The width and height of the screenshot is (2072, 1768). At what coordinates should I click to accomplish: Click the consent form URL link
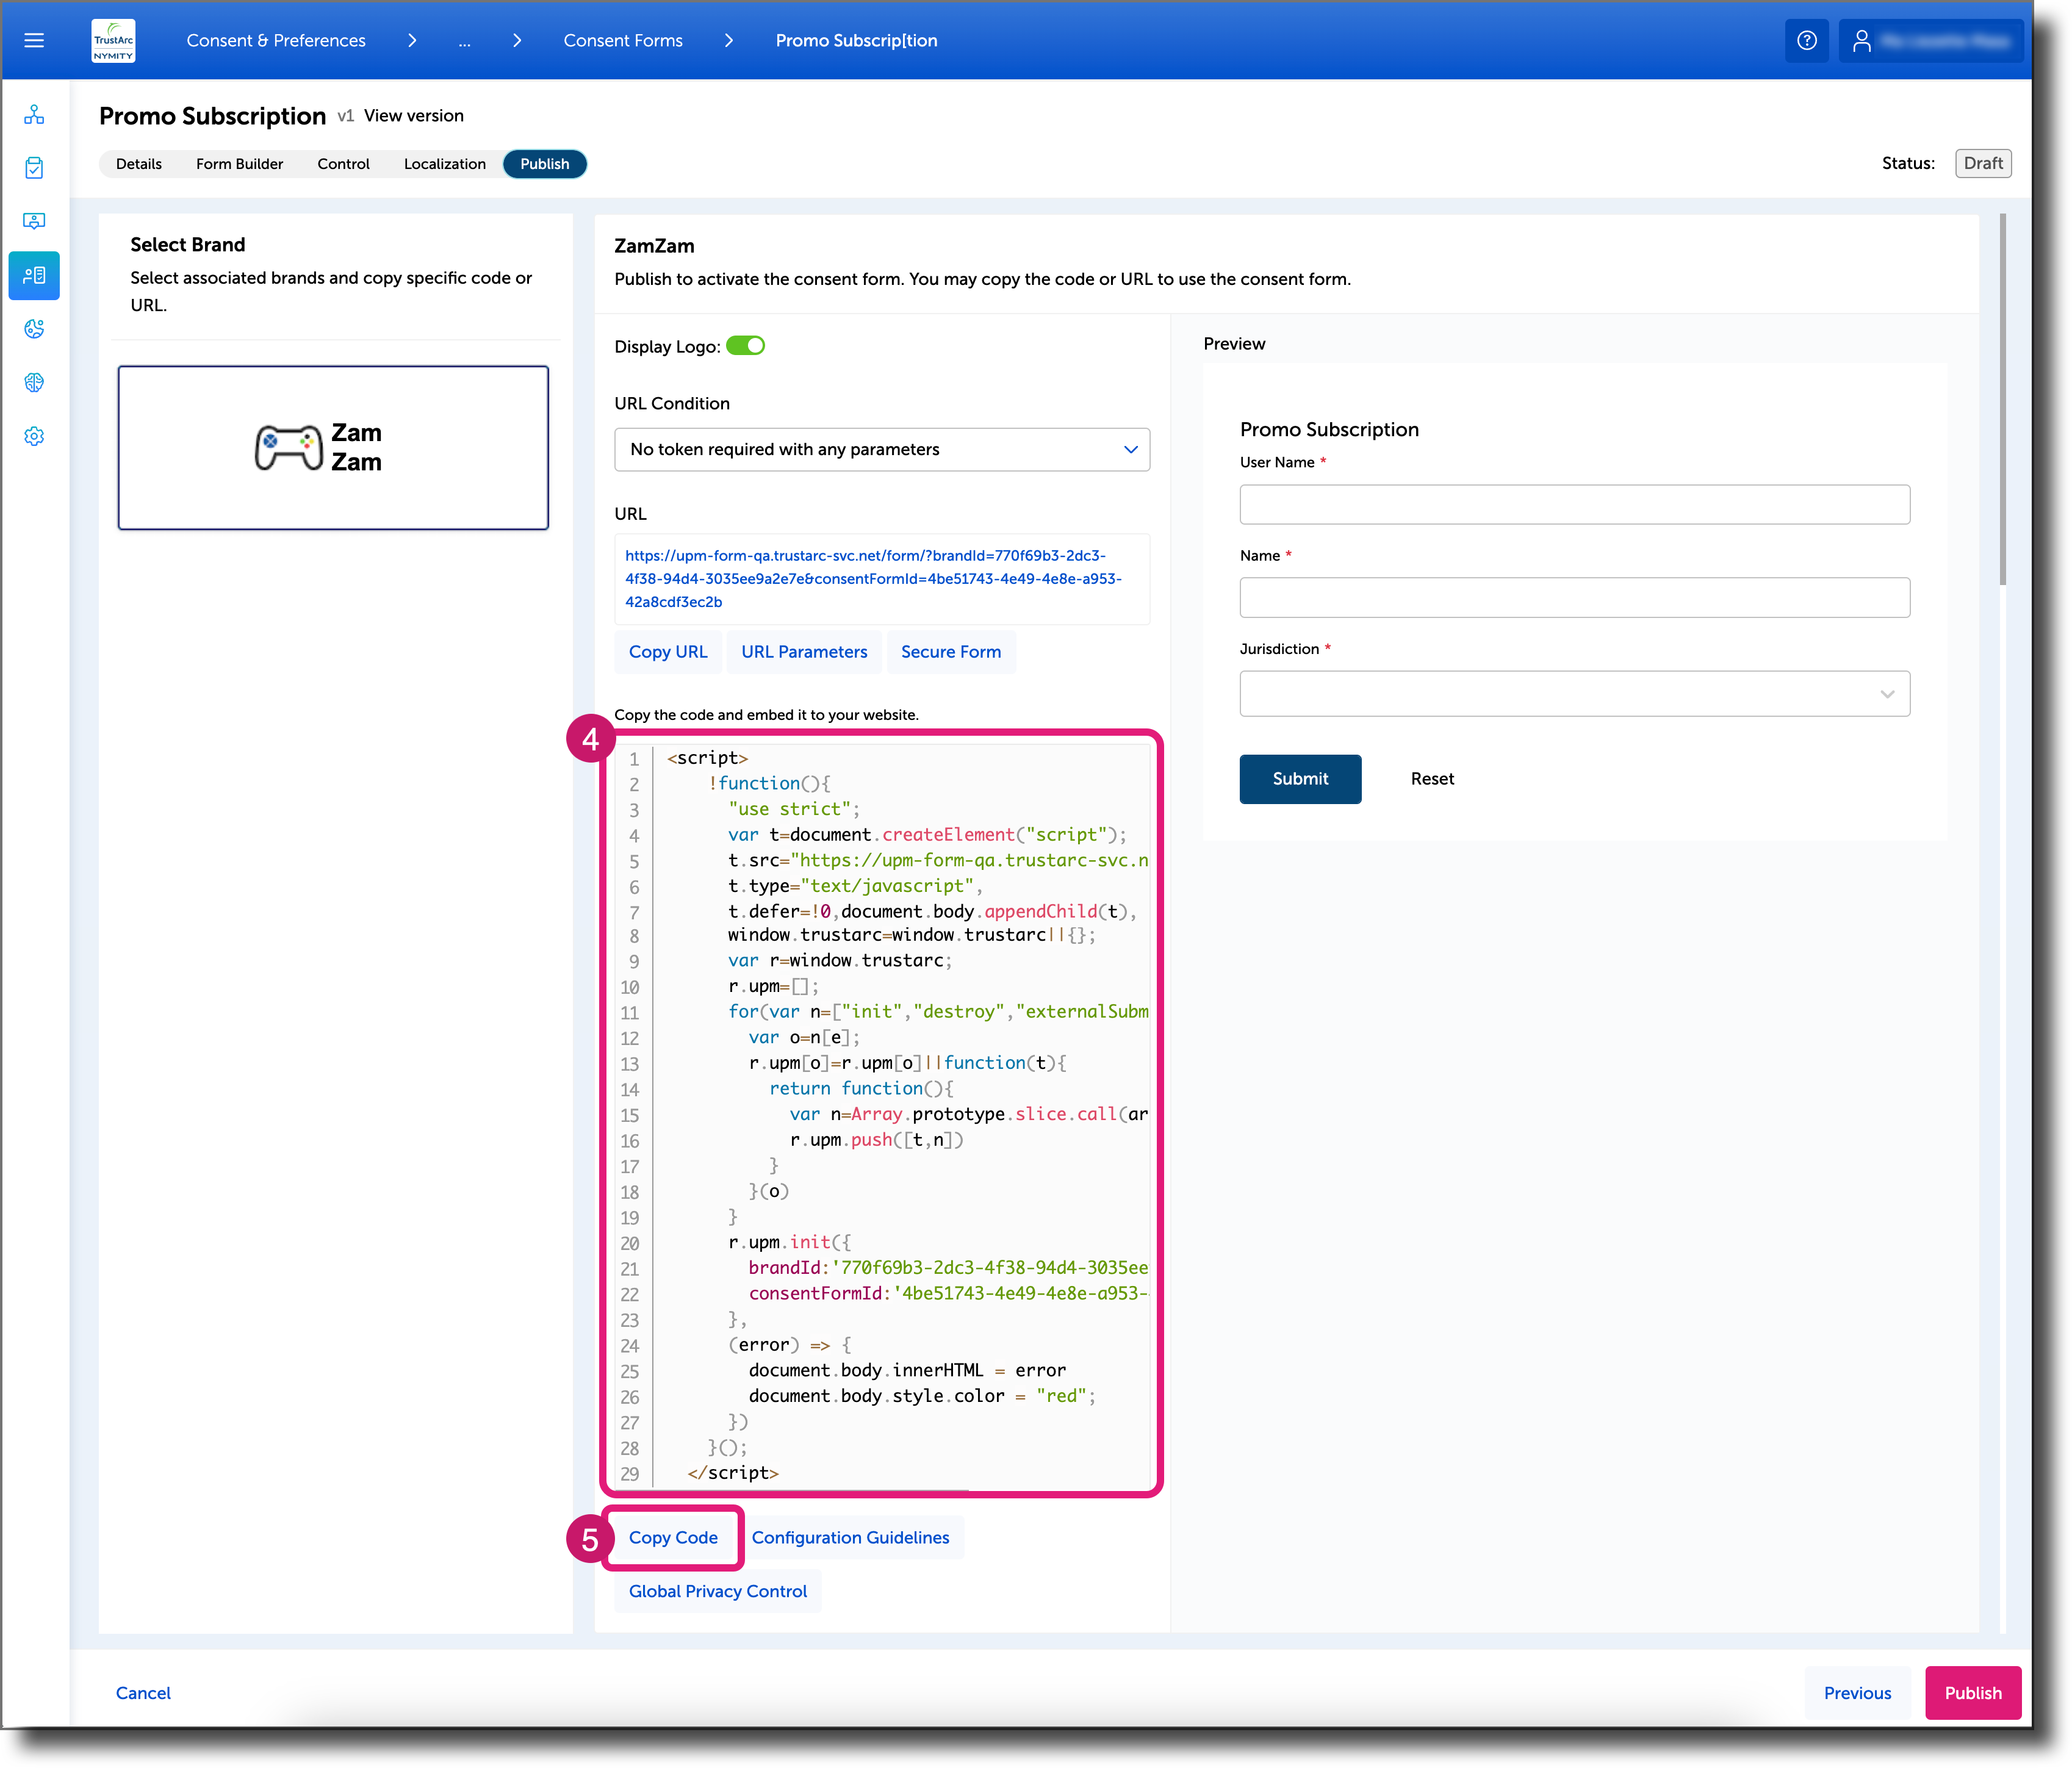click(x=873, y=579)
